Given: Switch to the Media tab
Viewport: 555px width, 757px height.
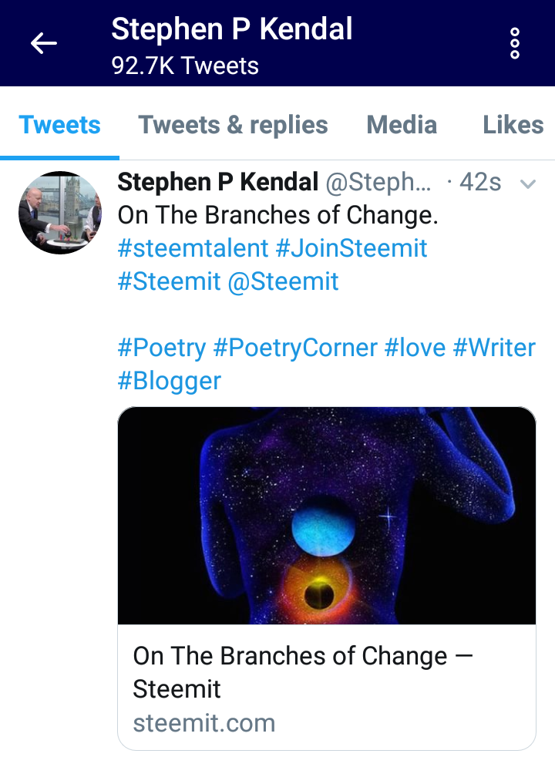Looking at the screenshot, I should point(402,125).
